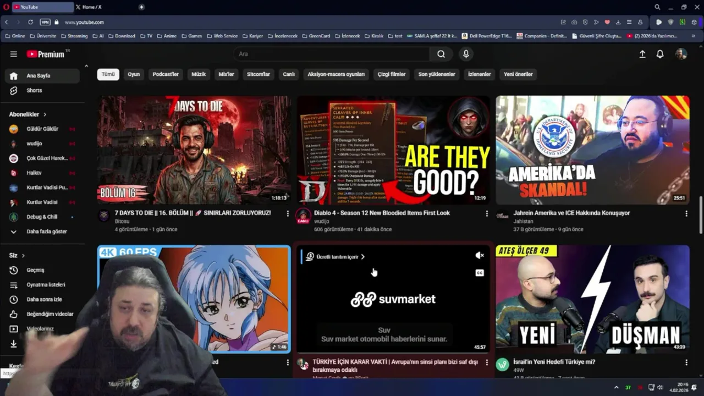Open the Create upload icon
This screenshot has width=704, height=396.
coord(642,54)
